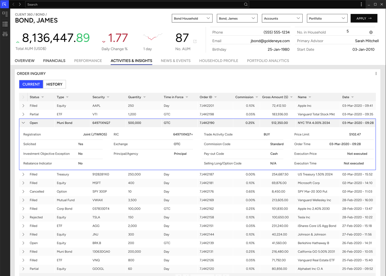Collapse the open Muni Bond 64971XNQ7 row
This screenshot has height=276, width=386.
tap(23, 123)
